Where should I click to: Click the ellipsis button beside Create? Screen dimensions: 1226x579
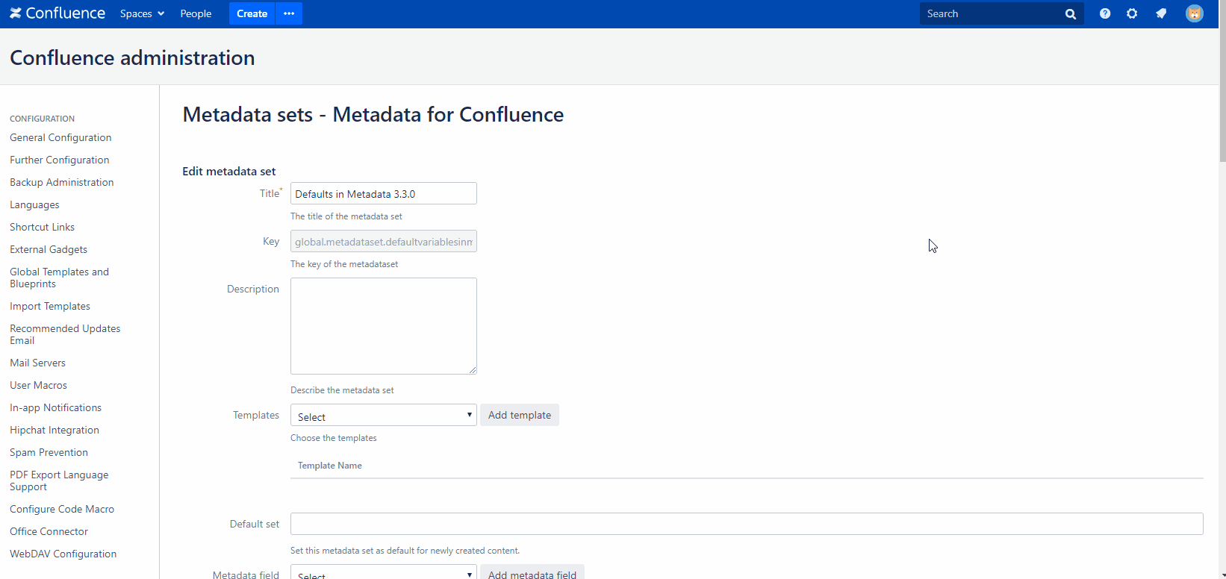289,13
